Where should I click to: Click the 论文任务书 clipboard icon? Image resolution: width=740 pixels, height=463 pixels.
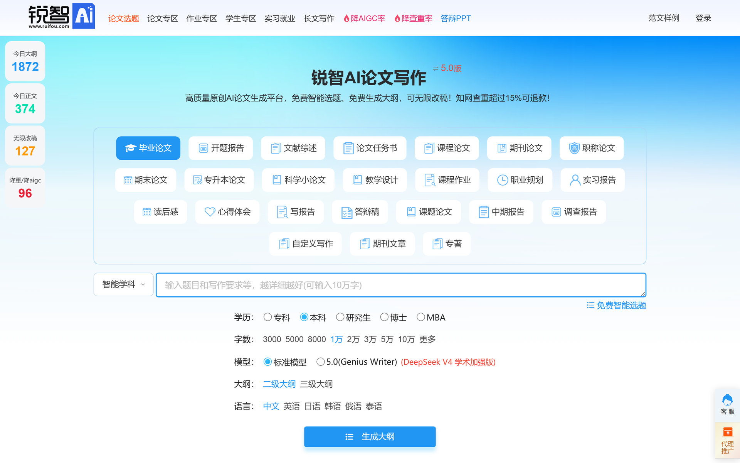348,148
